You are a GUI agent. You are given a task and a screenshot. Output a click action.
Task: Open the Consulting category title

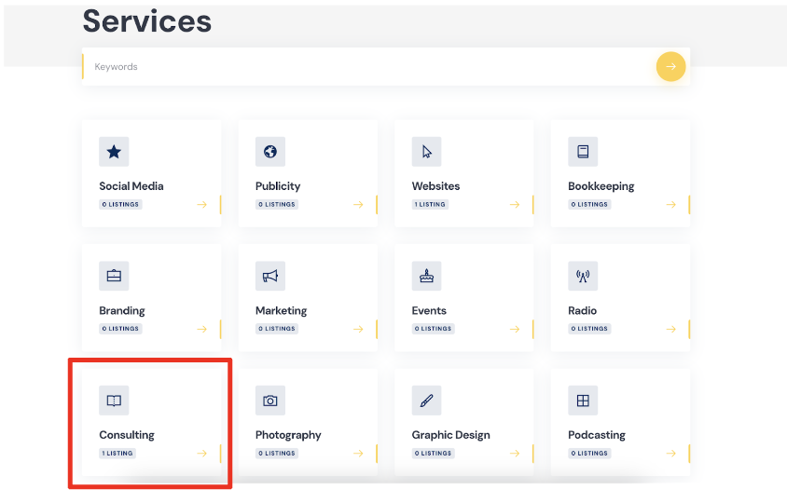click(x=127, y=435)
